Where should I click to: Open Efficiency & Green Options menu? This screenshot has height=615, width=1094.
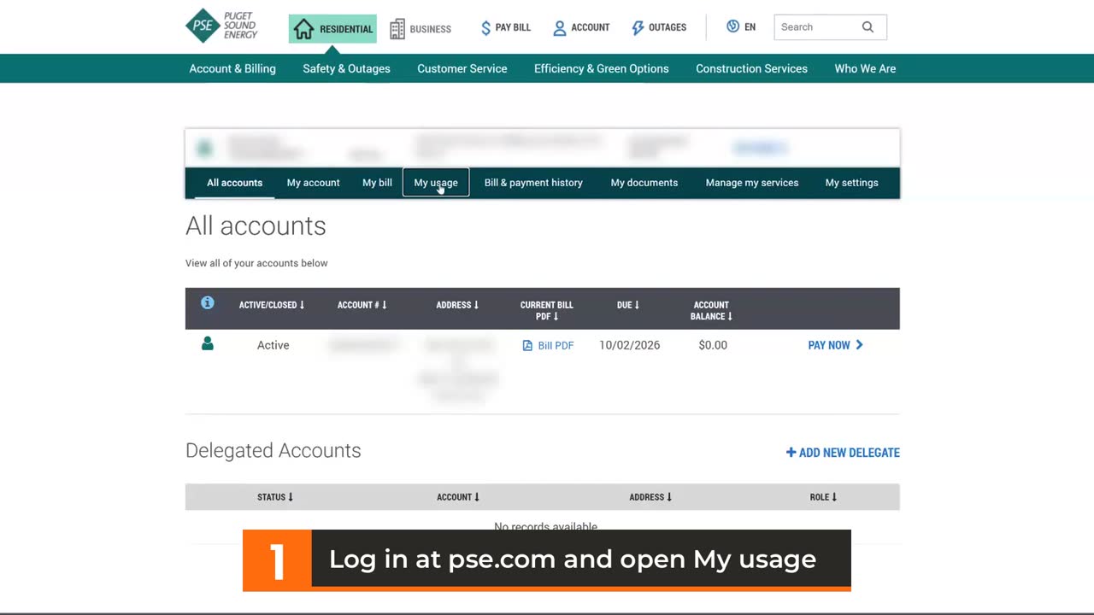coord(602,68)
